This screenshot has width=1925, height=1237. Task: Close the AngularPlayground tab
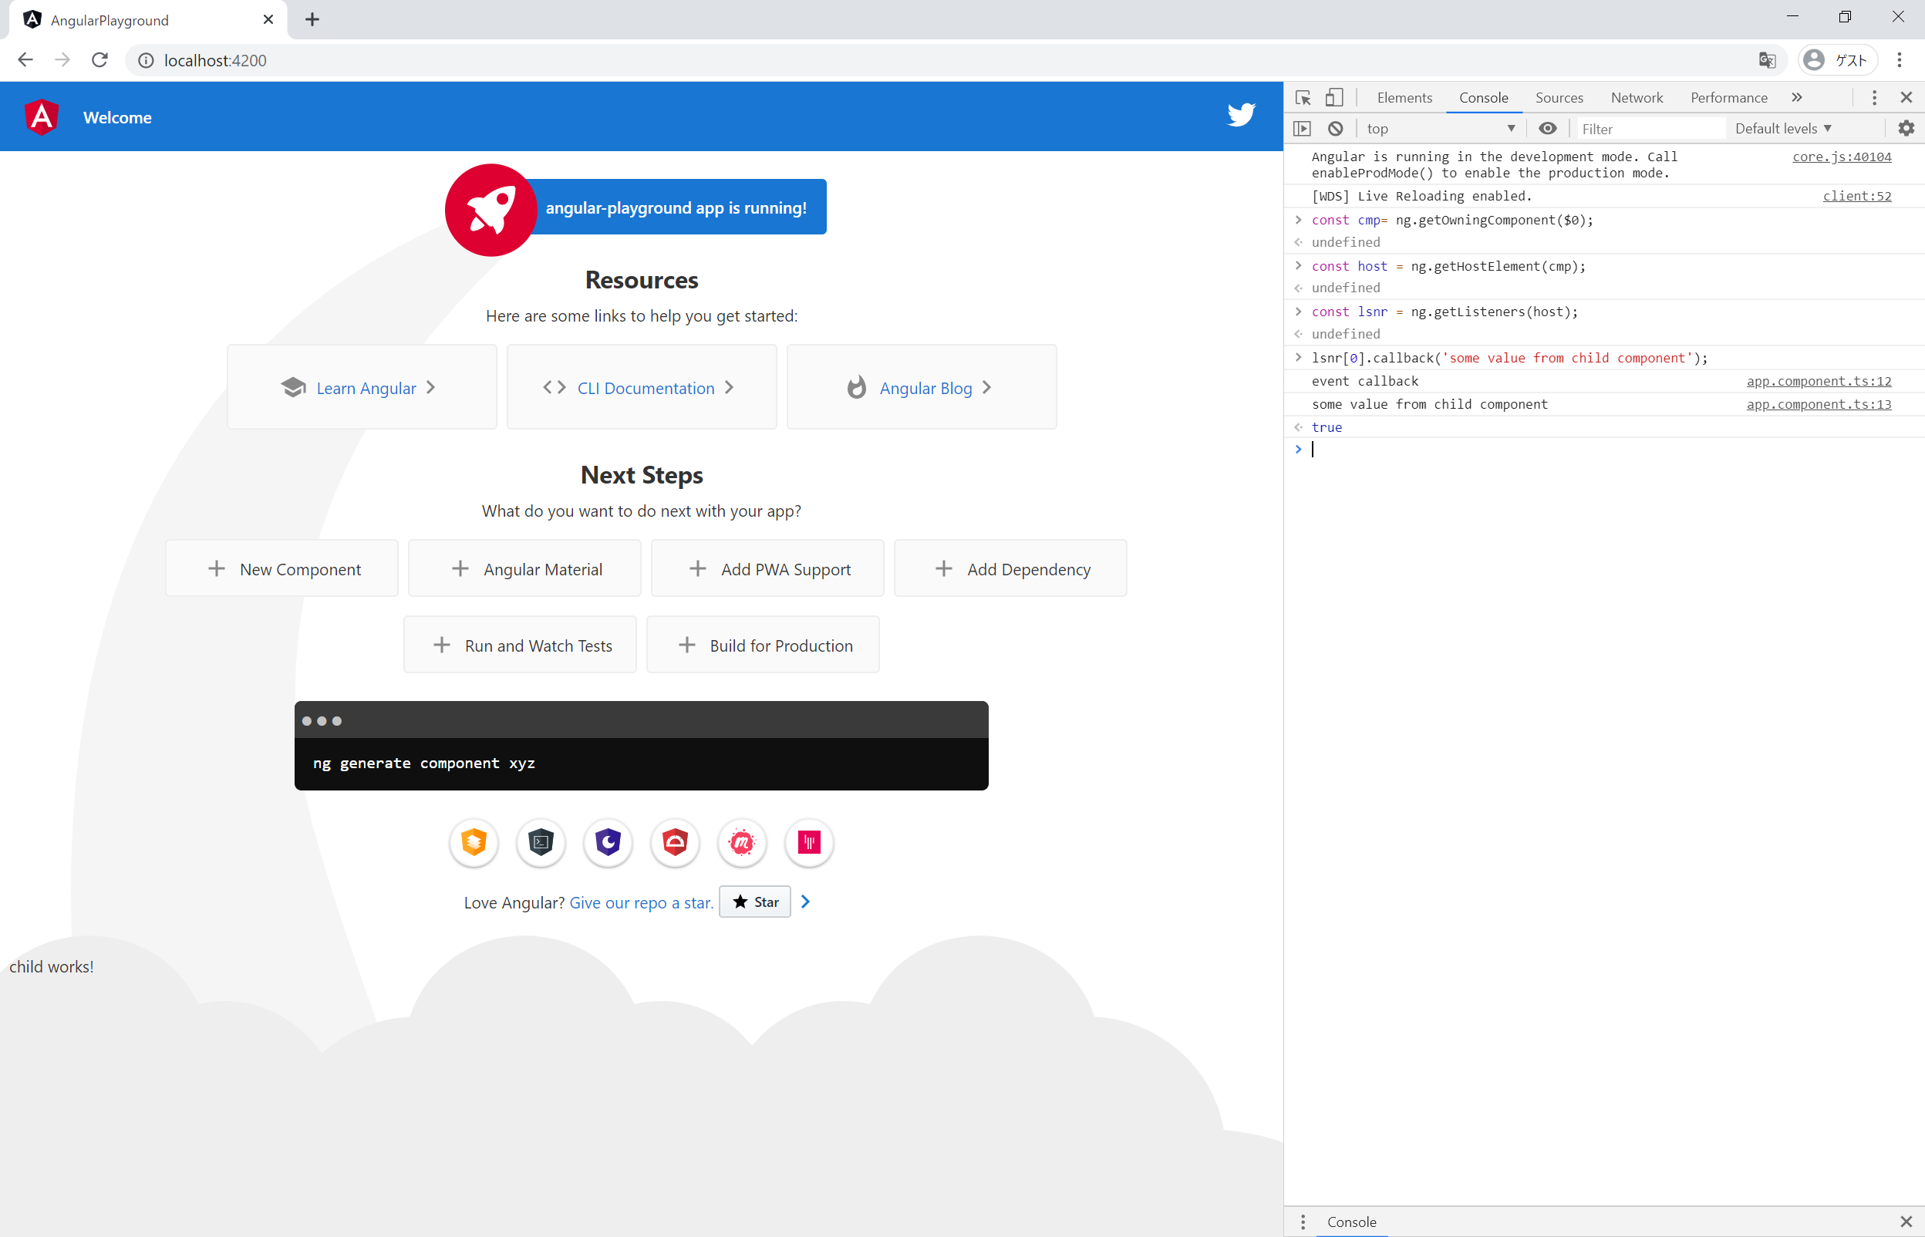click(268, 19)
